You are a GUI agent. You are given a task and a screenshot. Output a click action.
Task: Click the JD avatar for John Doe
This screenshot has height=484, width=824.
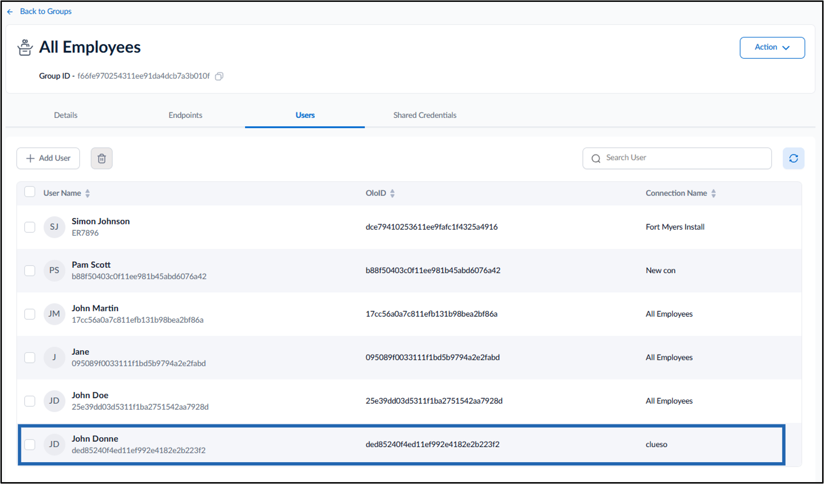point(54,401)
